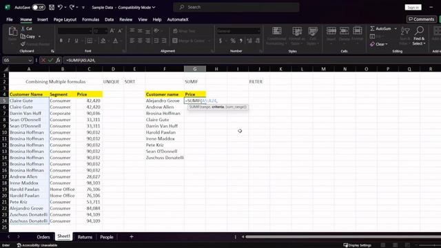Click the Format Painter brush
Image resolution: width=441 pixels, height=248 pixels.
coord(35,44)
